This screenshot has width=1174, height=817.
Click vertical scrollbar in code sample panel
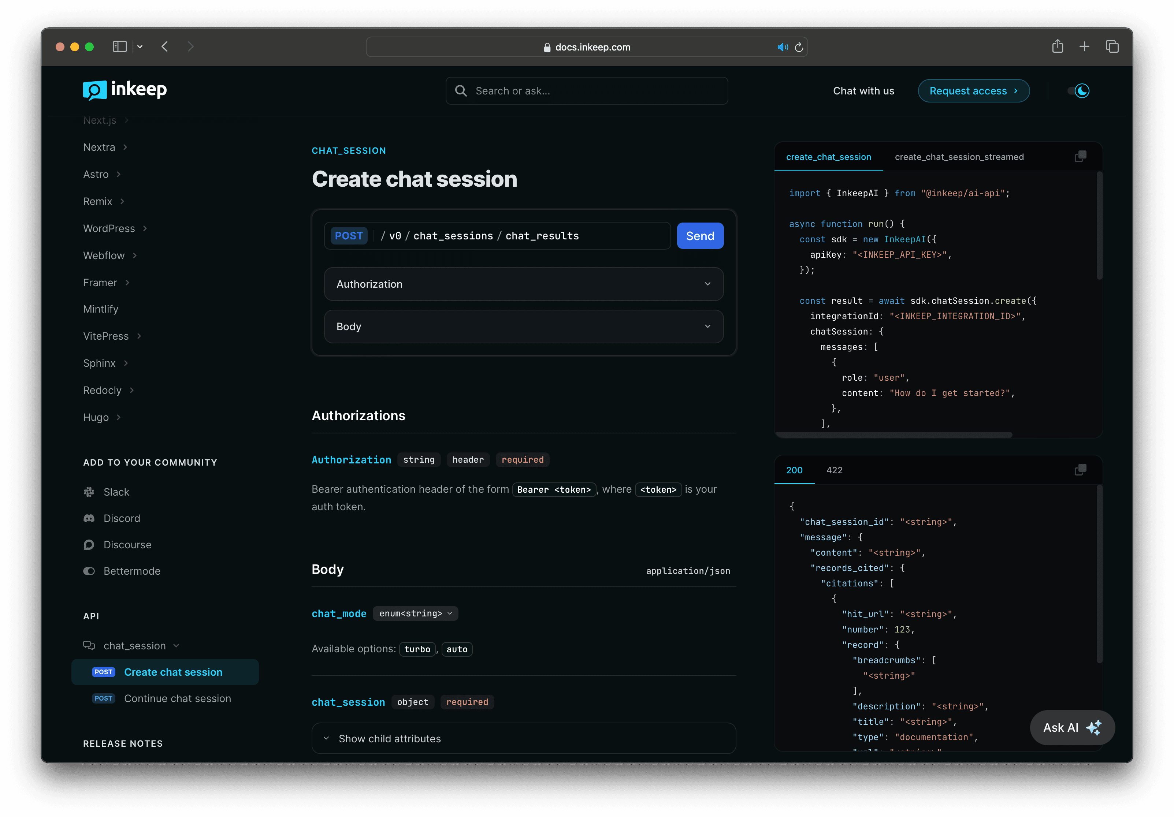point(1099,225)
